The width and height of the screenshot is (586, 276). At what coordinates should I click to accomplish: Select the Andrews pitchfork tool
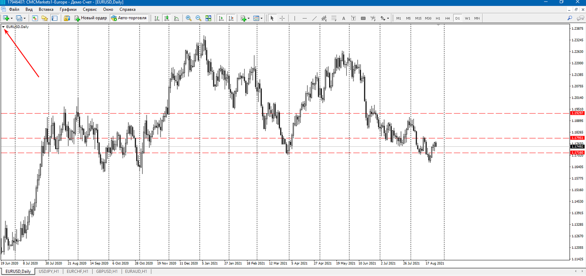(x=373, y=18)
